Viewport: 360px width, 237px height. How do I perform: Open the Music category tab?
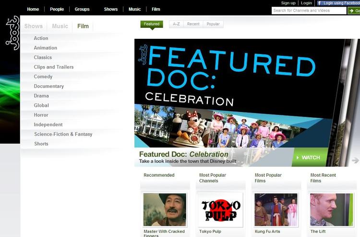[60, 26]
